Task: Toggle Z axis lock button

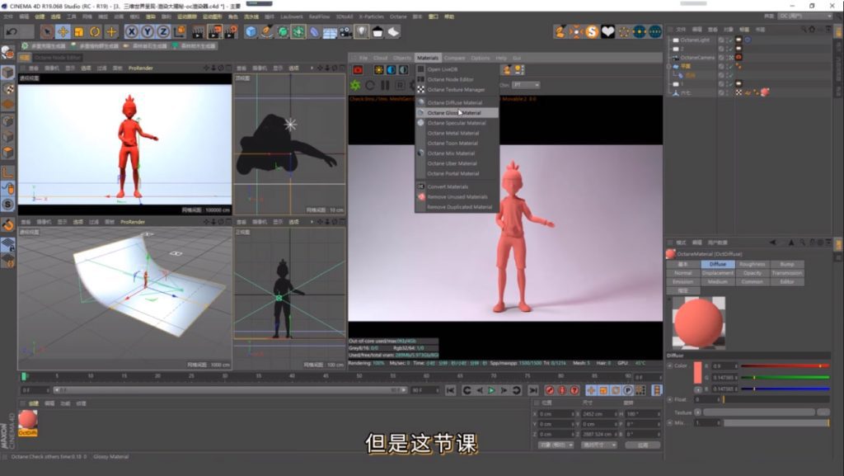Action: point(163,31)
